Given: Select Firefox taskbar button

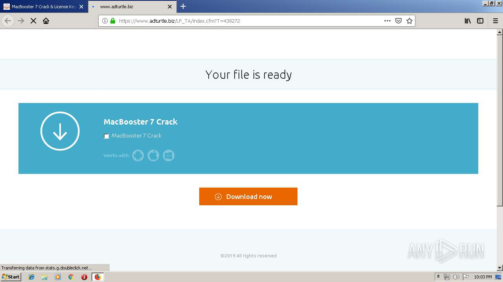Looking at the screenshot, I should (x=97, y=277).
